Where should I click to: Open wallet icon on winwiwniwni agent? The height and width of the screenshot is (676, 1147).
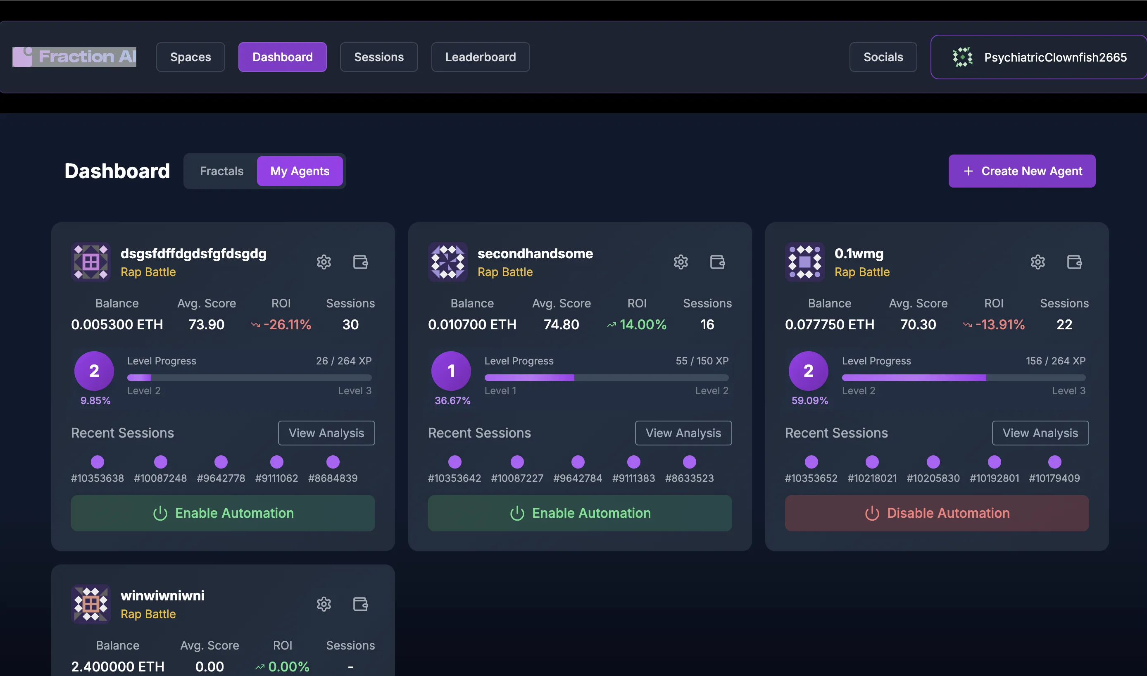pyautogui.click(x=360, y=604)
